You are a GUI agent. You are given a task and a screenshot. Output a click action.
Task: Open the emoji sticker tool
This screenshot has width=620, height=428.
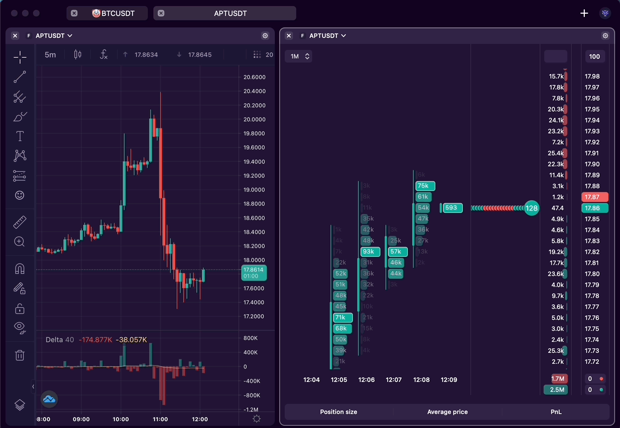(20, 195)
